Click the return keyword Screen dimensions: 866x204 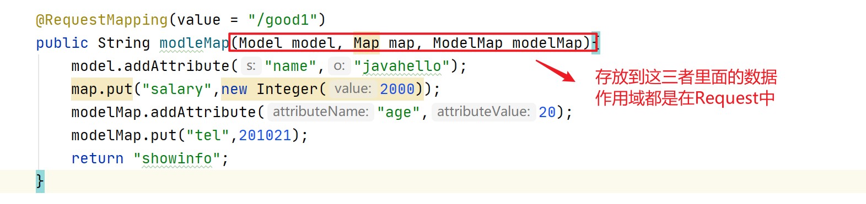coord(98,158)
